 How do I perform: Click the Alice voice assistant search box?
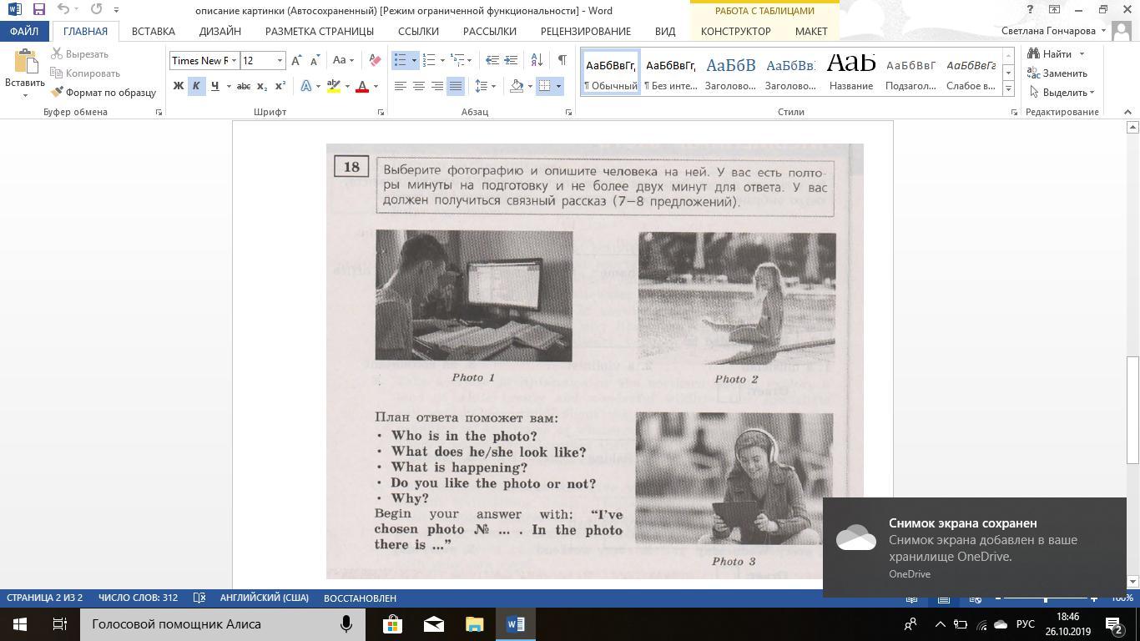[209, 624]
